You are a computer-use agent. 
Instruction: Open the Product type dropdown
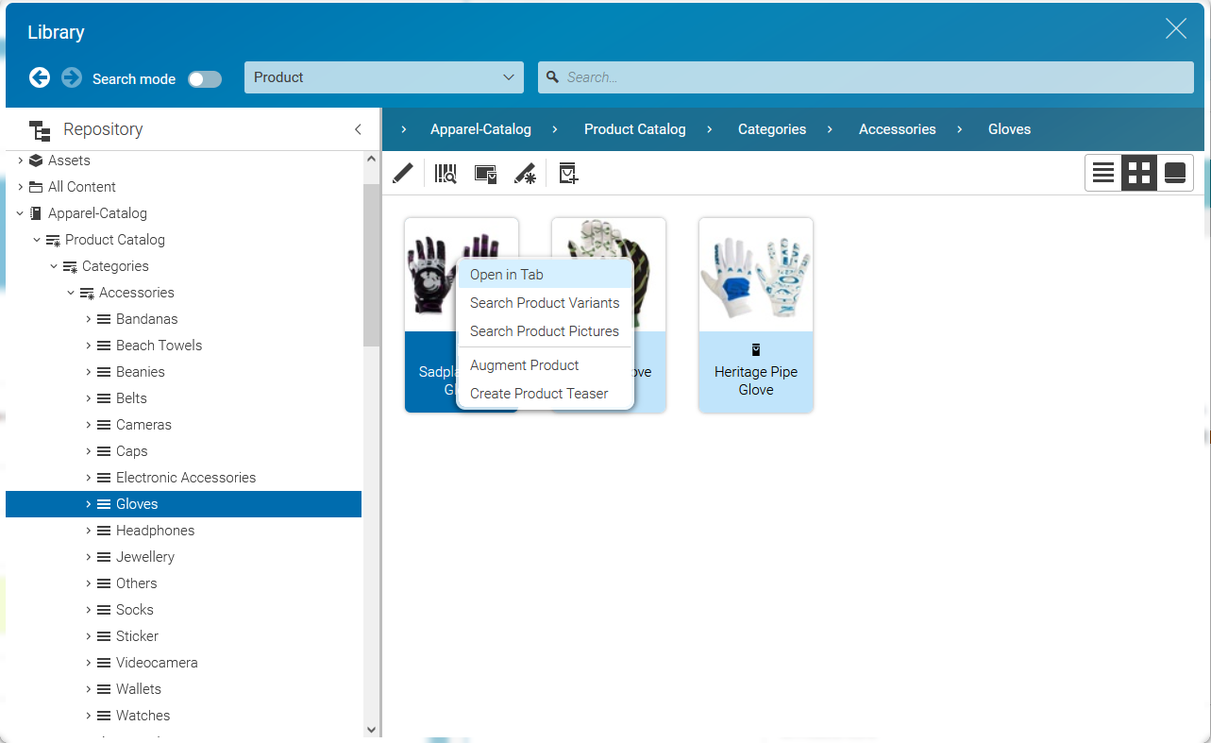pos(383,77)
